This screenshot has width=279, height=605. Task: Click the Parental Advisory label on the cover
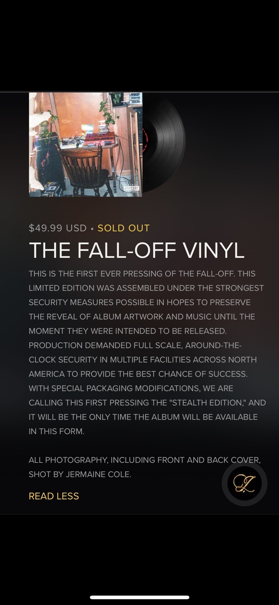coord(131,189)
